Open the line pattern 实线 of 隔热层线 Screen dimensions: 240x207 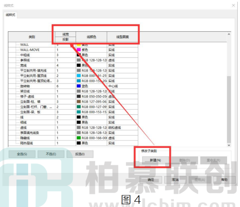tap(122, 143)
